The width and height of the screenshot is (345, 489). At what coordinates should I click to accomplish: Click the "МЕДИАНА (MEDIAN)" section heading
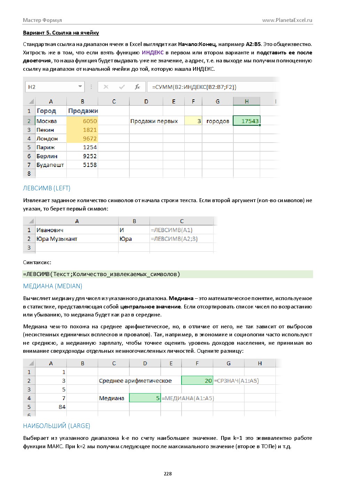(53, 286)
